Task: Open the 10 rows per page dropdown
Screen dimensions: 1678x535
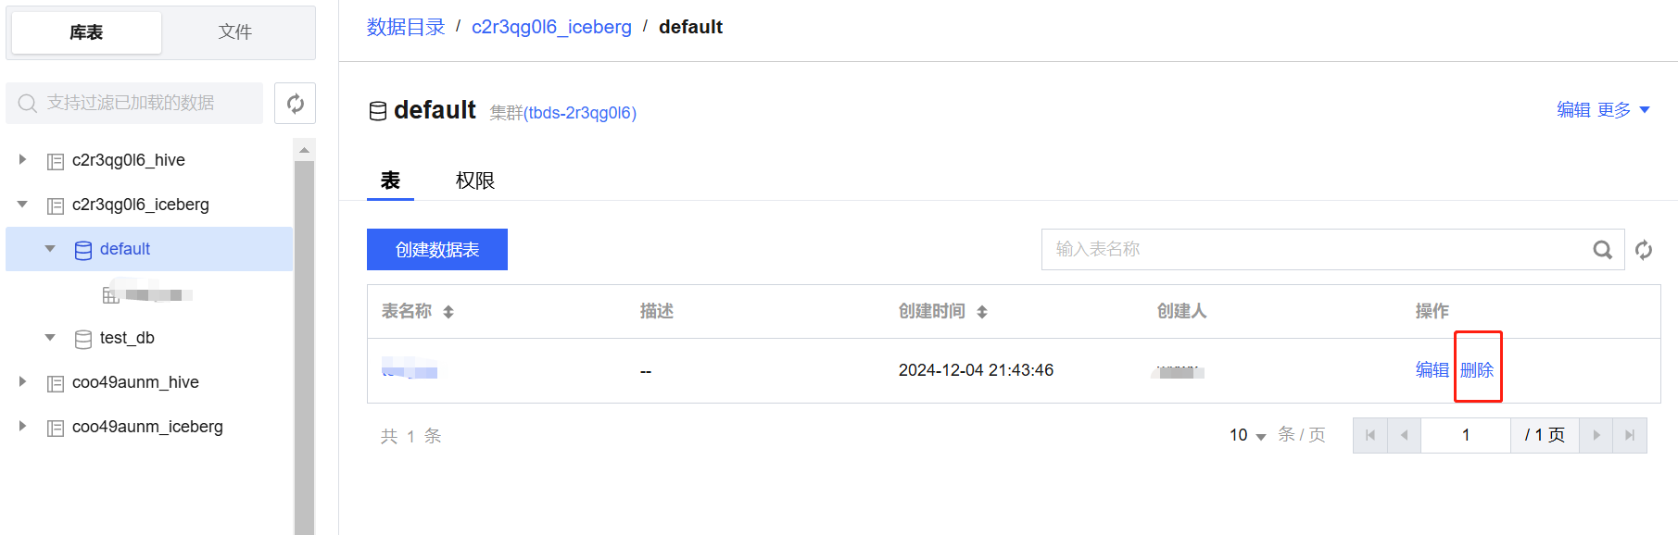Action: tap(1247, 435)
